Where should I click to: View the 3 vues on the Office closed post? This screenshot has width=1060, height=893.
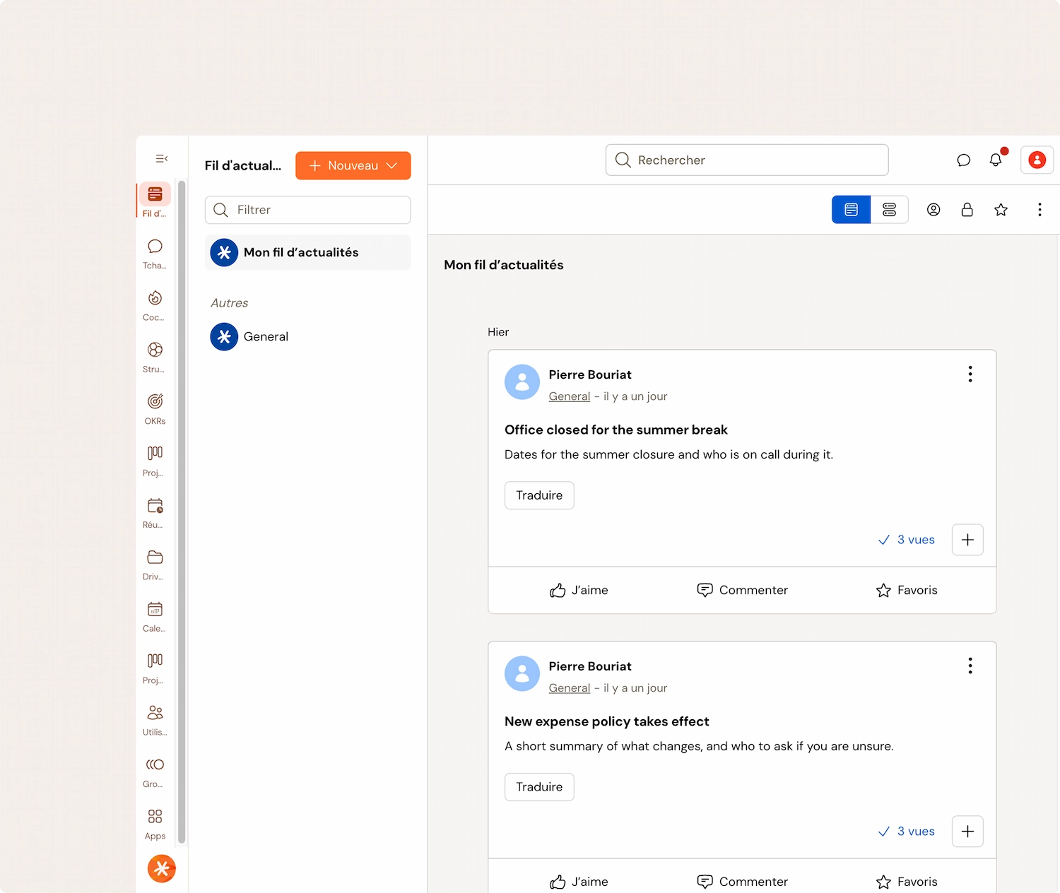coord(907,540)
